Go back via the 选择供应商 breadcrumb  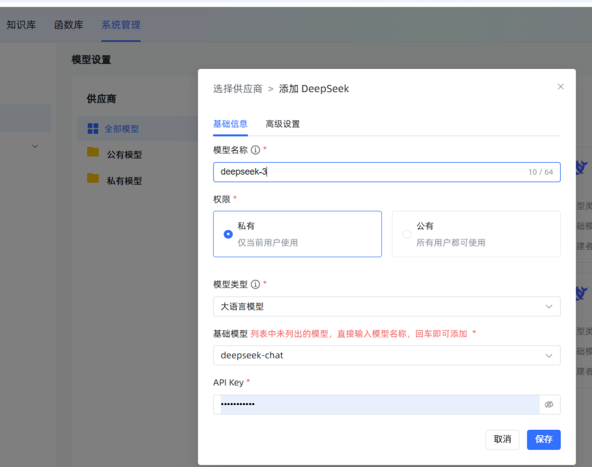tap(237, 88)
